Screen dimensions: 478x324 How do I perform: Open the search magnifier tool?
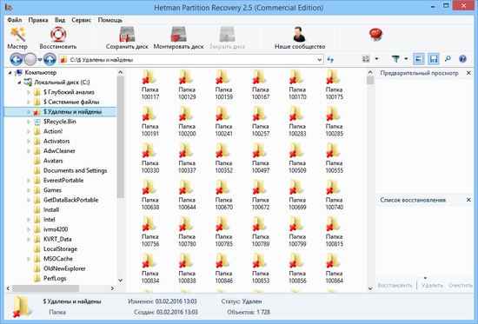[x=448, y=59]
